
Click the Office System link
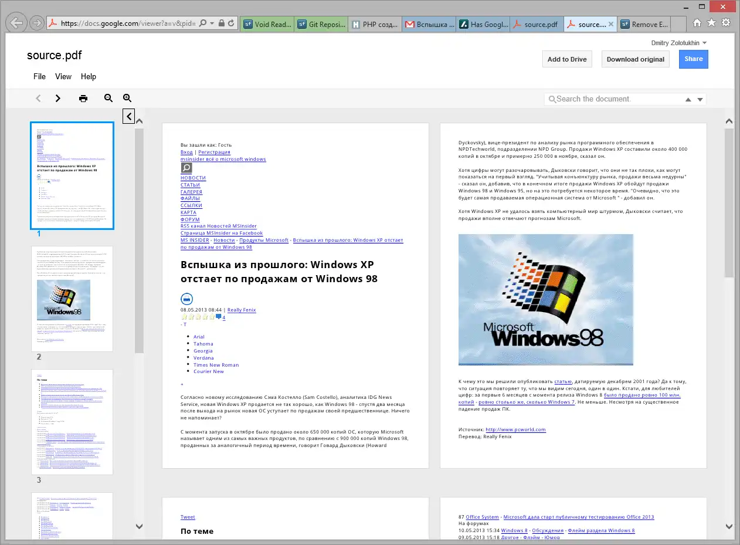tap(483, 517)
